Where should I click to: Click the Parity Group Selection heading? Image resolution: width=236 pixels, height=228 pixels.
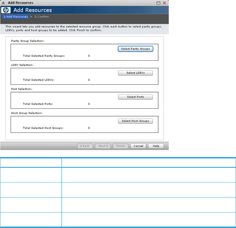pos(28,41)
